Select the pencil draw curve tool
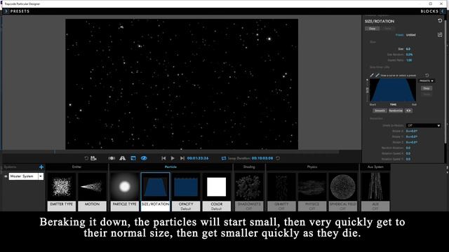 (x=372, y=75)
